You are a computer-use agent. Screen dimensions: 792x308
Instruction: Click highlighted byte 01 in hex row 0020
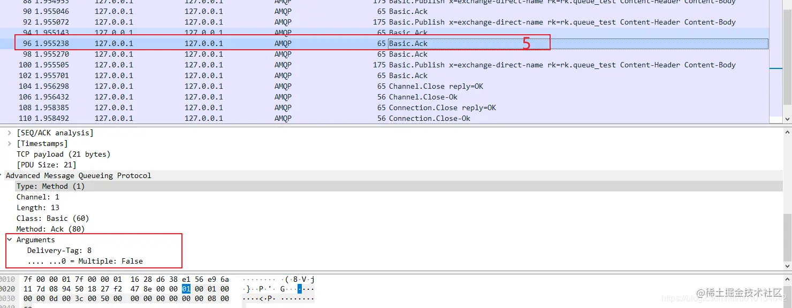(x=186, y=289)
